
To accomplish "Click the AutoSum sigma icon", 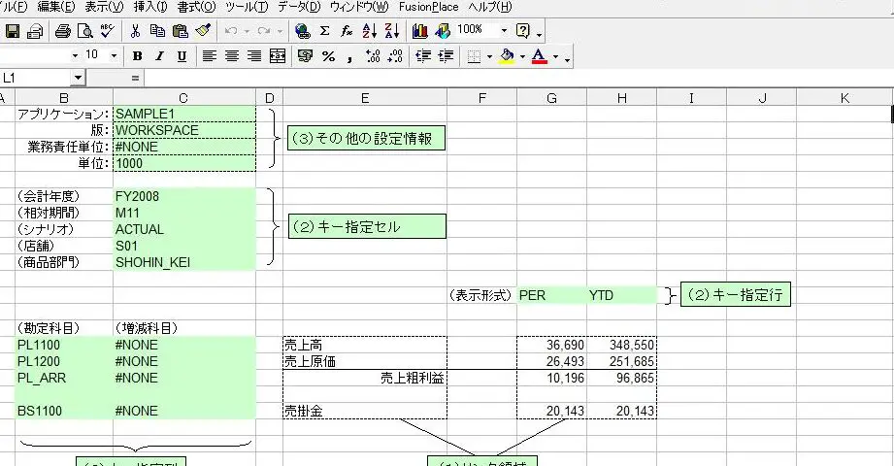I will [x=325, y=31].
